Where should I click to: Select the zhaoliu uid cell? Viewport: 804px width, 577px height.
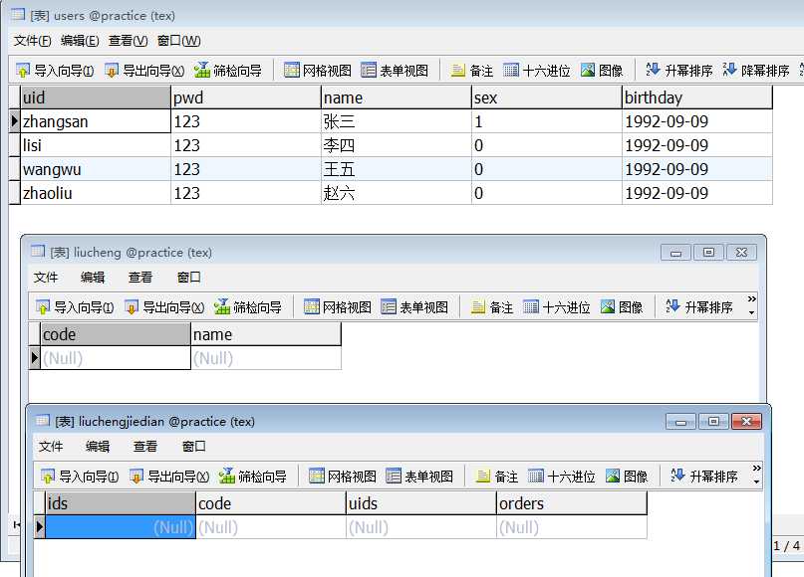[96, 193]
